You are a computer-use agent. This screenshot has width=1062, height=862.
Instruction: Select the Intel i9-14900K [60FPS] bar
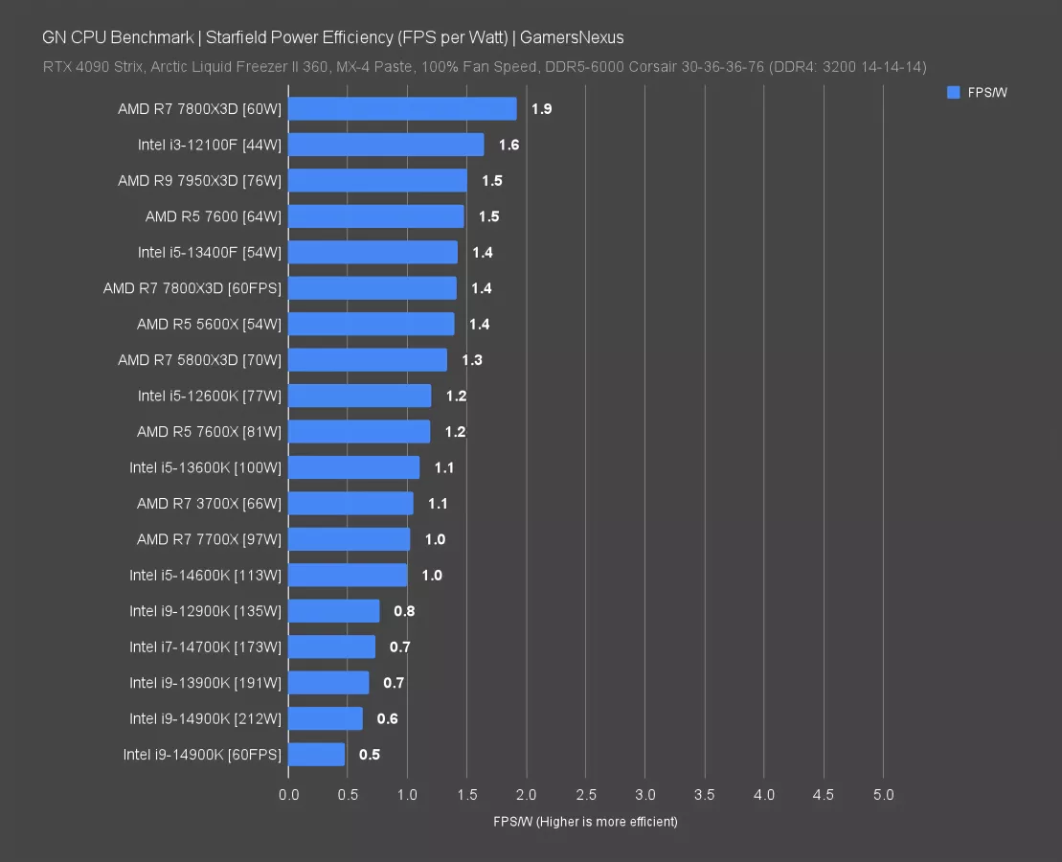316,755
